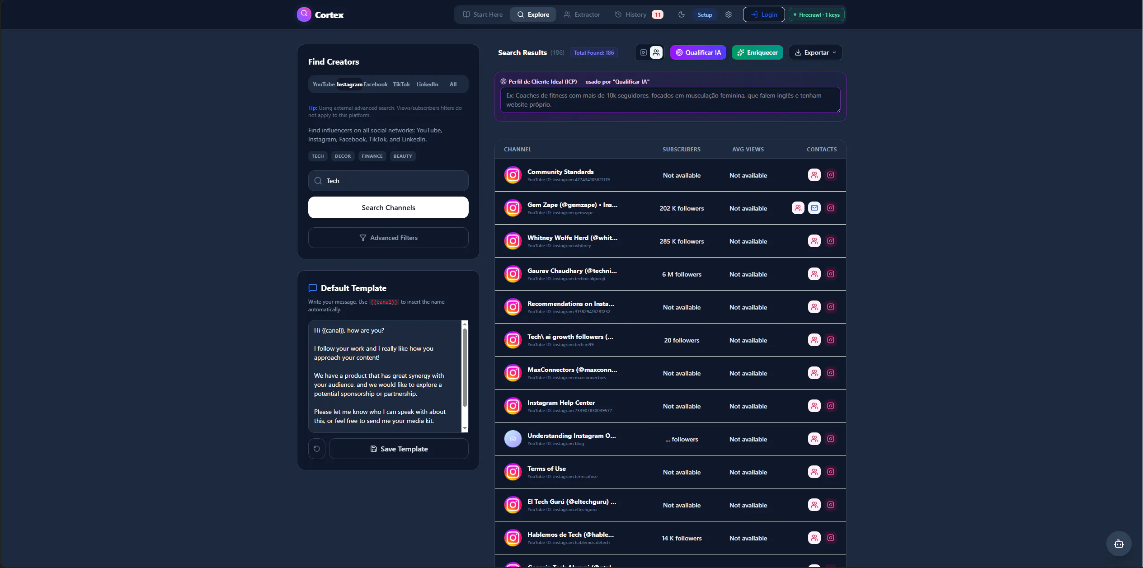Click Gem Zape Instagram avatar
This screenshot has height=568, width=1143.
coord(513,208)
